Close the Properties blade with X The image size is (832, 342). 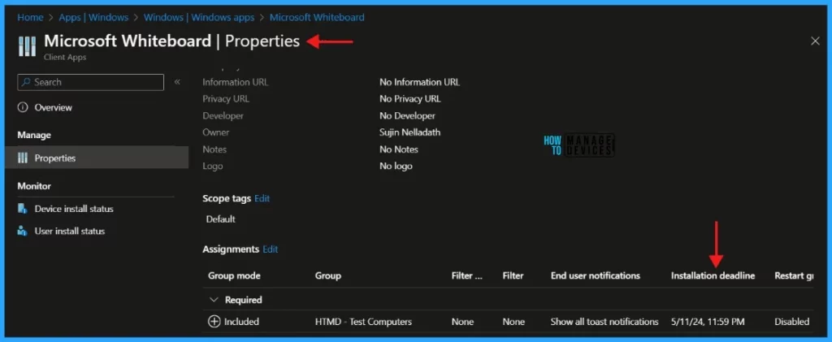coord(815,41)
